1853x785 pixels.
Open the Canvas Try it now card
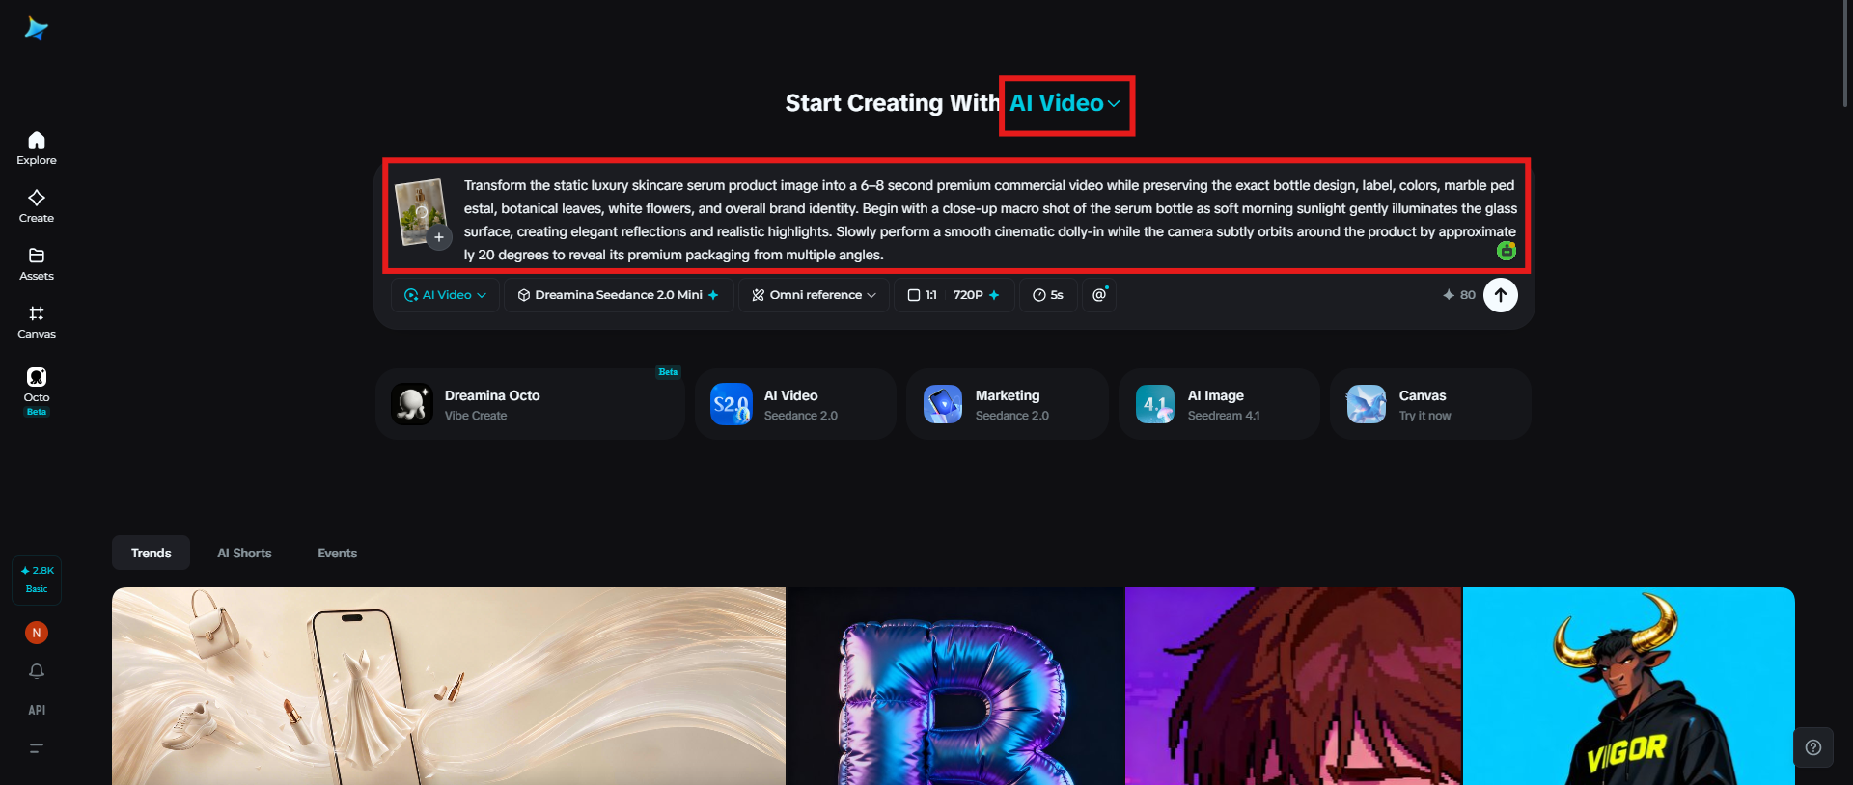(1430, 404)
